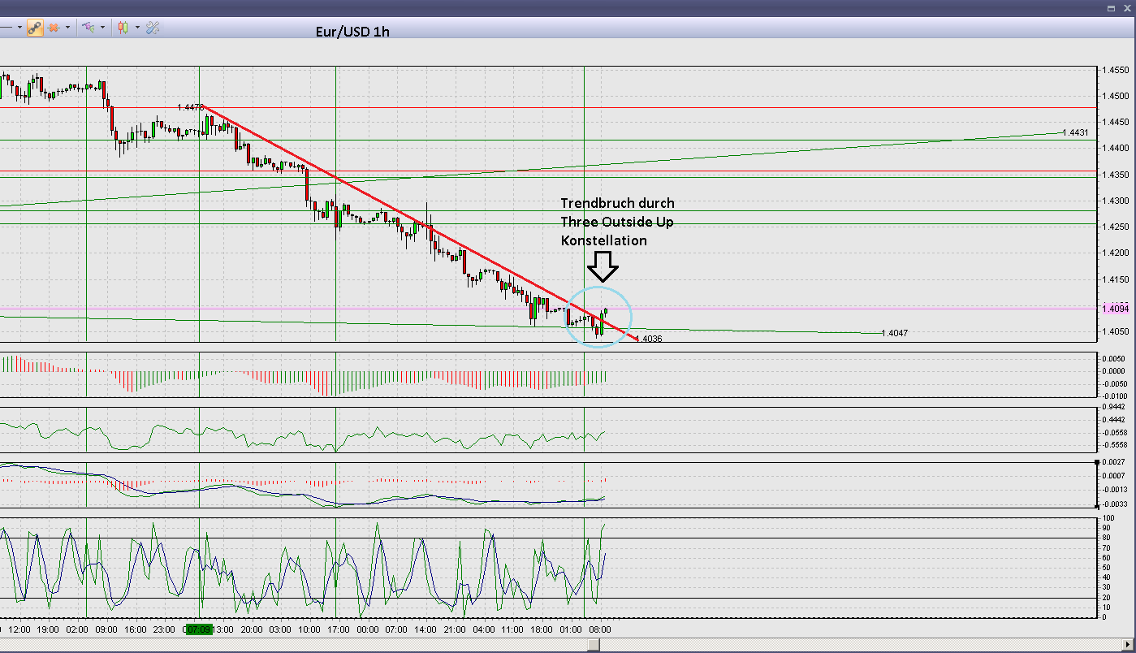The image size is (1136, 653).
Task: Expand dropdown arrow beside candlestick icon
Action: pos(137,28)
